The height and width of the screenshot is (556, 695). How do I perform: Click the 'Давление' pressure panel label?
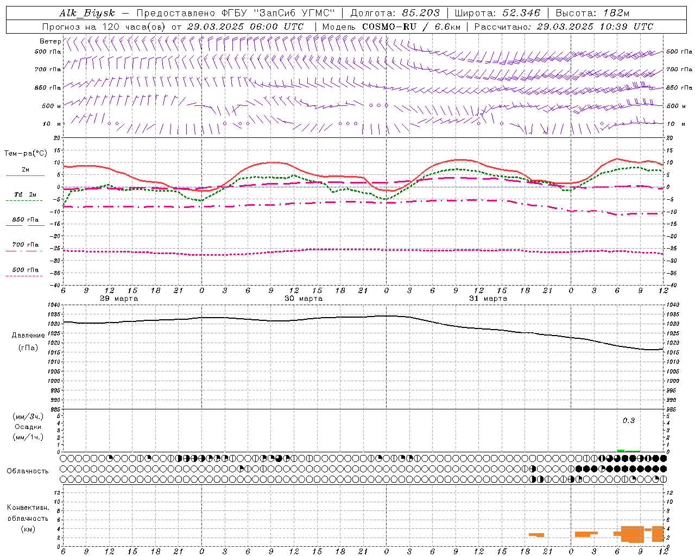pos(28,336)
